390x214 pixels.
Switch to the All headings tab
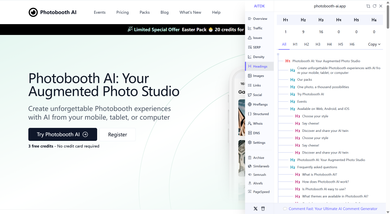pos(284,44)
